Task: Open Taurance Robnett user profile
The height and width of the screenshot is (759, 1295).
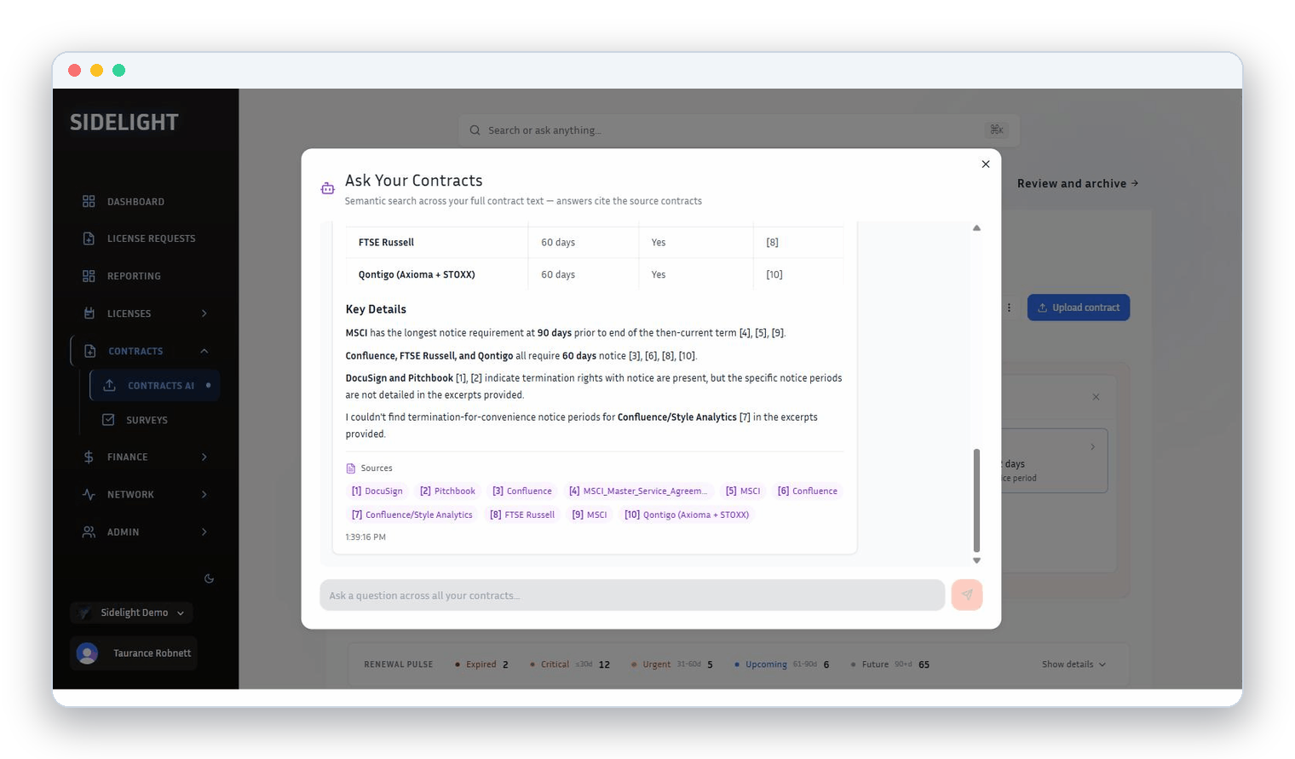Action: [x=134, y=653]
